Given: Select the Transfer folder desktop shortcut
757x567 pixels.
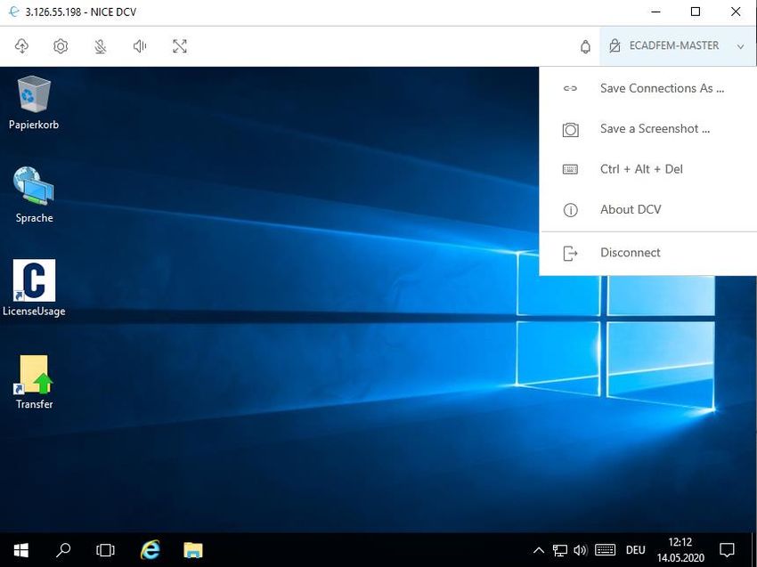Looking at the screenshot, I should coord(34,382).
